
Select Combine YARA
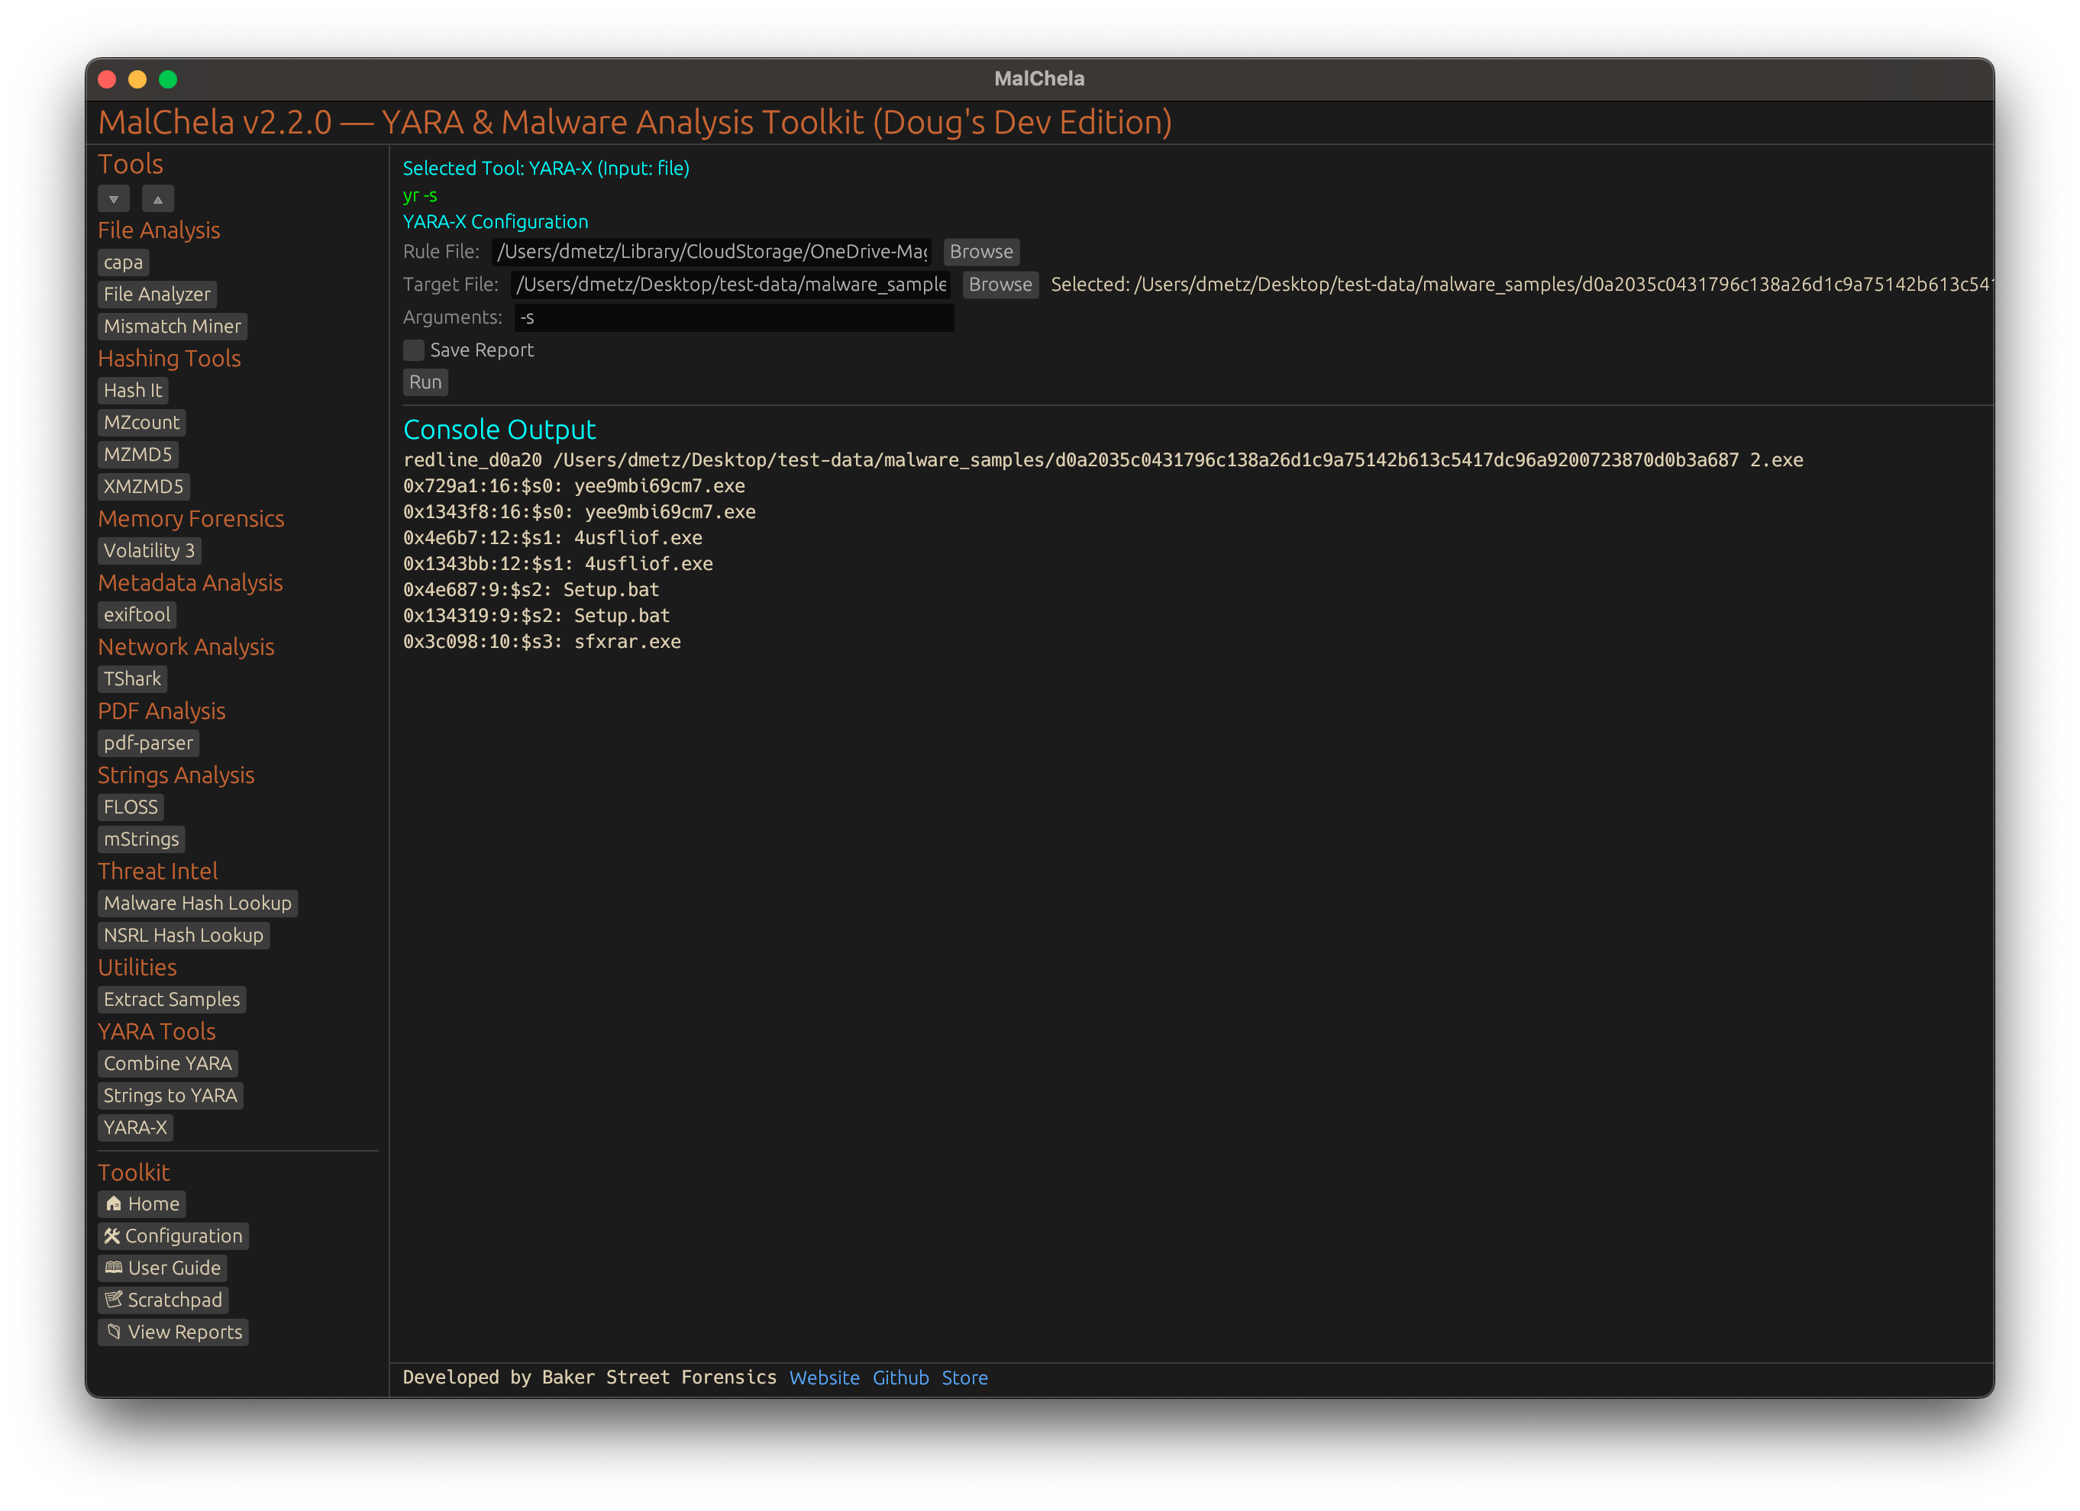point(168,1065)
